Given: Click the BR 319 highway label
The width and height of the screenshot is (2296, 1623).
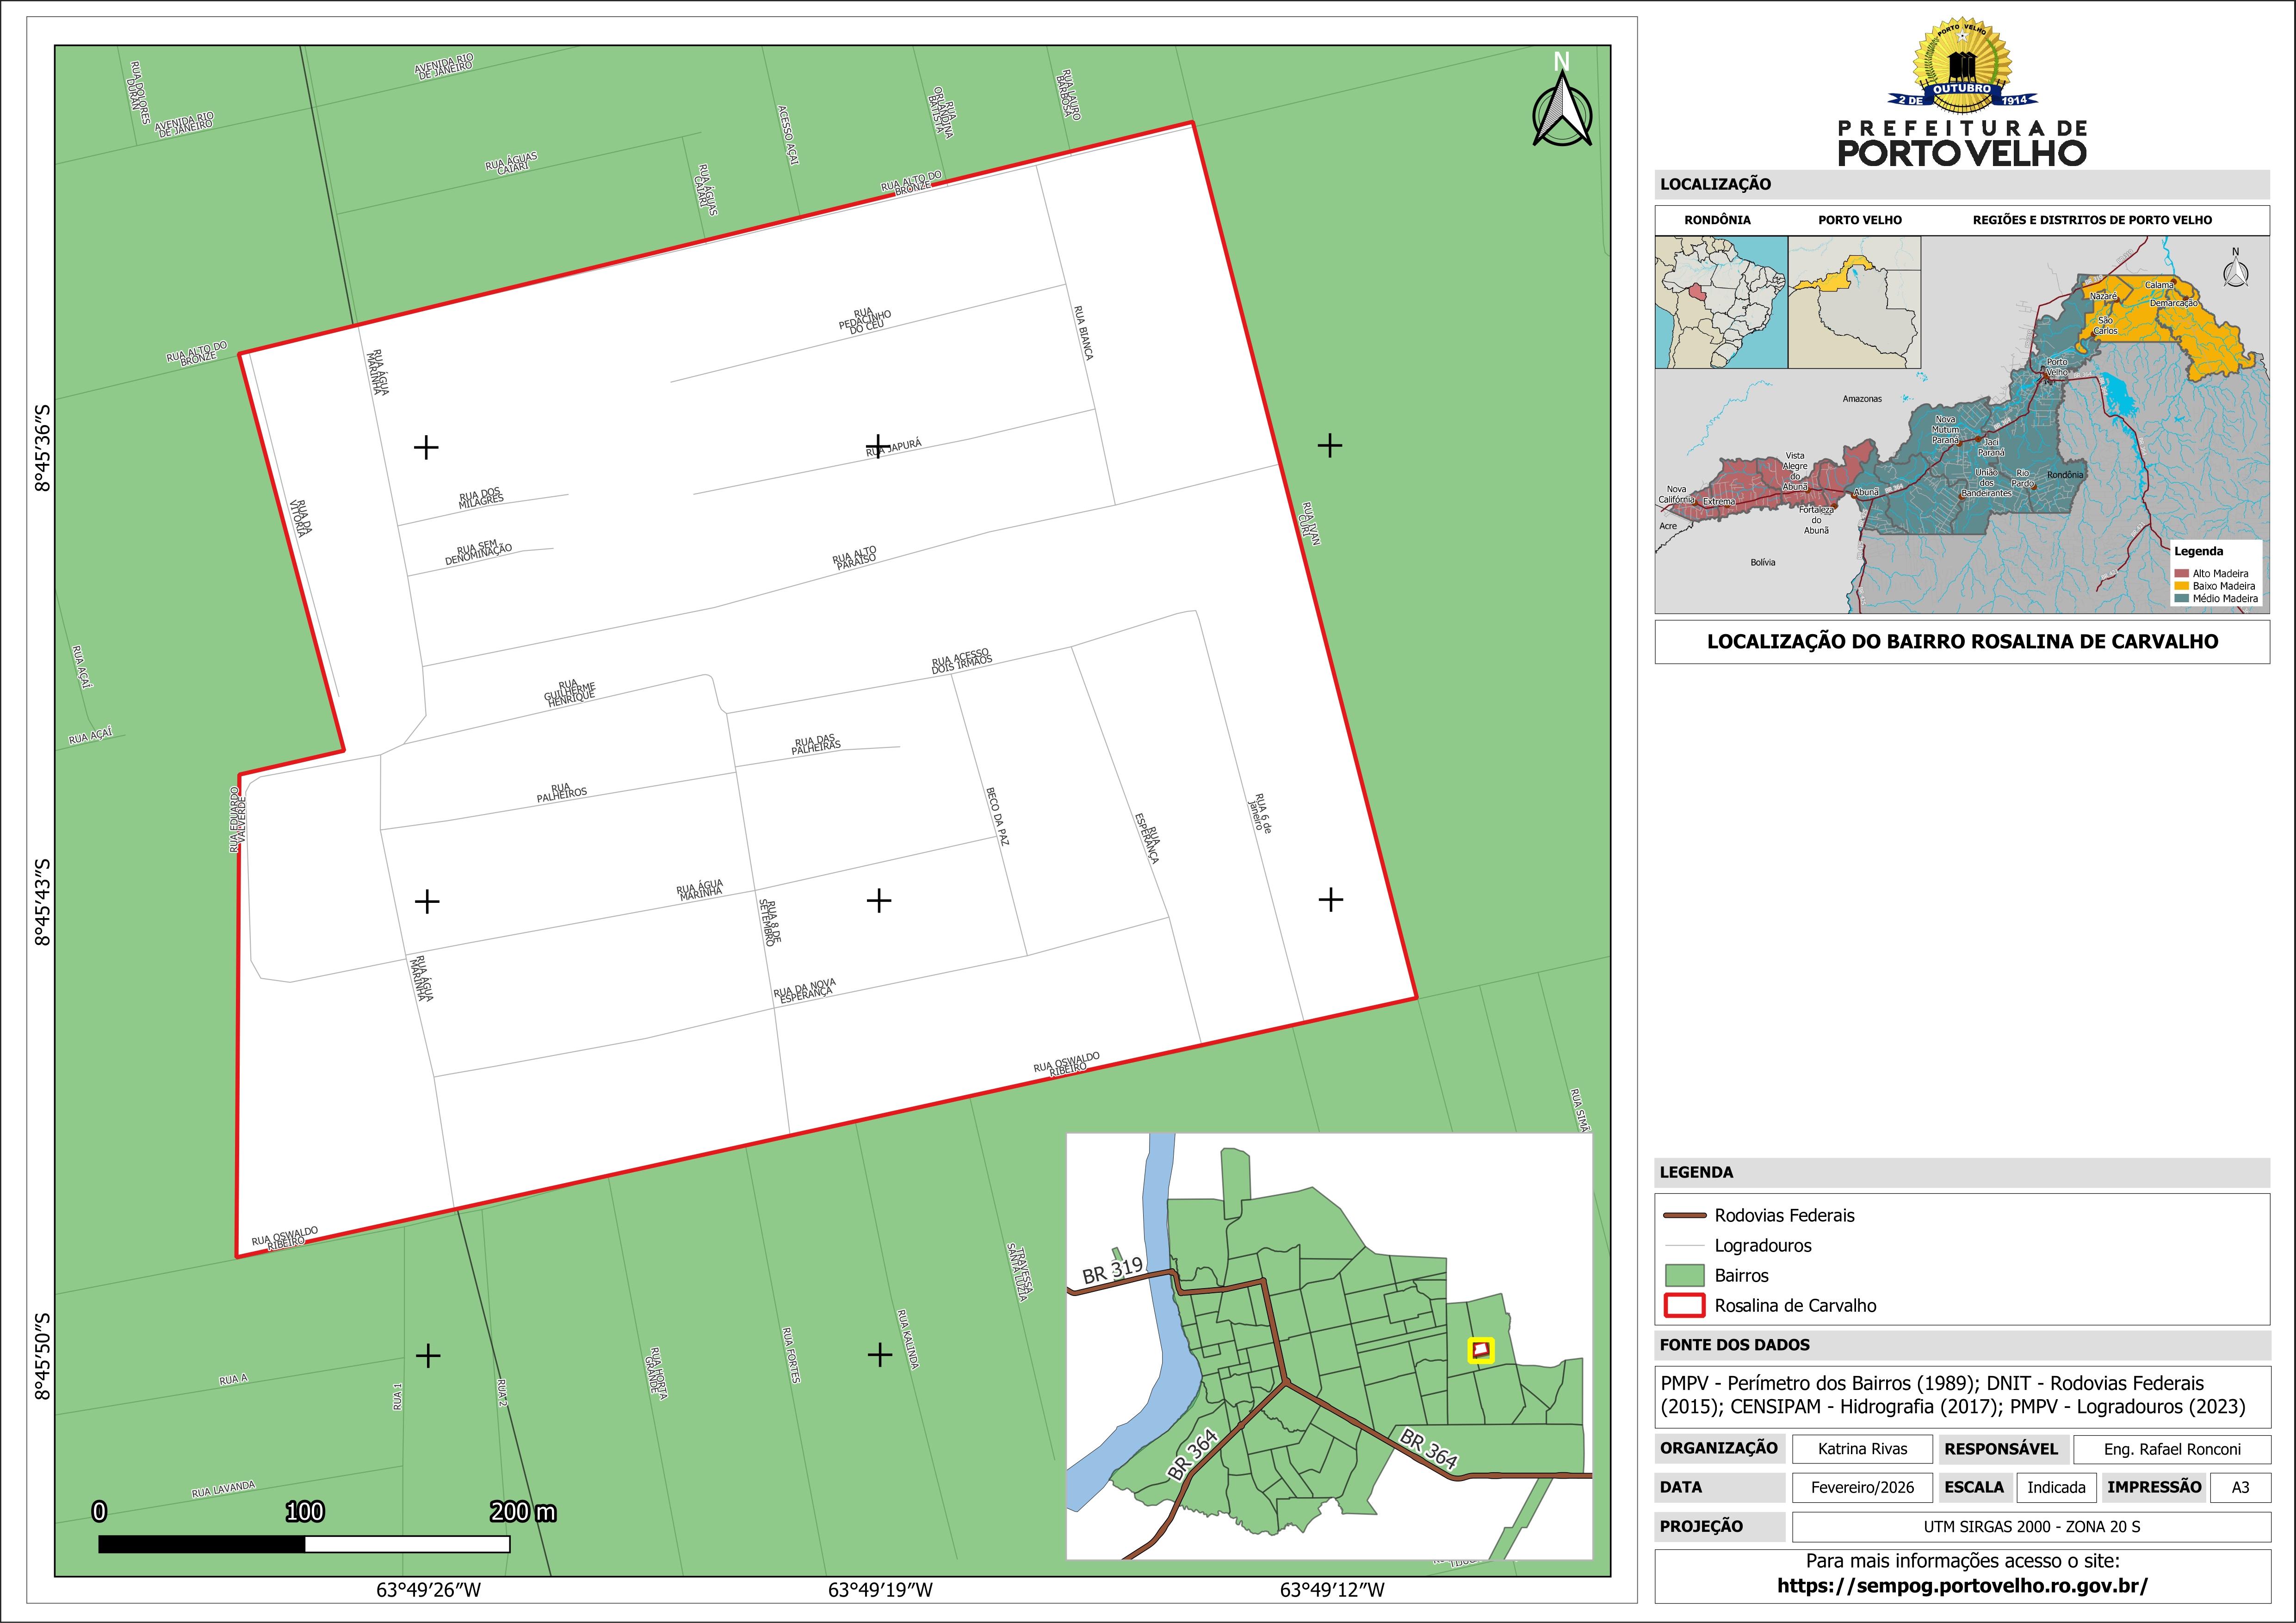Looking at the screenshot, I should (1112, 1270).
